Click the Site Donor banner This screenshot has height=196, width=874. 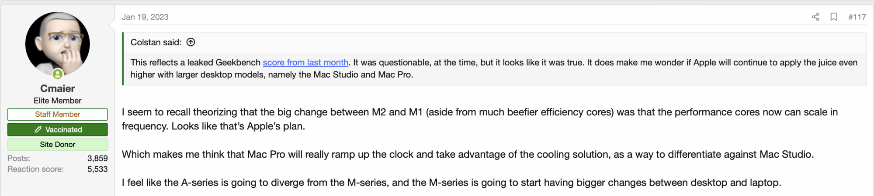click(x=57, y=144)
